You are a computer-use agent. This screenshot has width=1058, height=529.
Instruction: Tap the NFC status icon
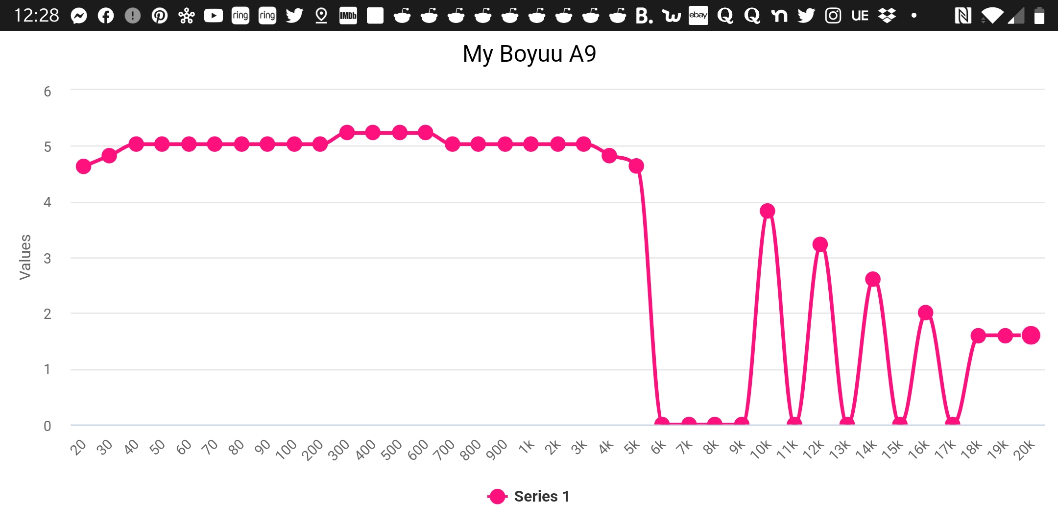[963, 16]
